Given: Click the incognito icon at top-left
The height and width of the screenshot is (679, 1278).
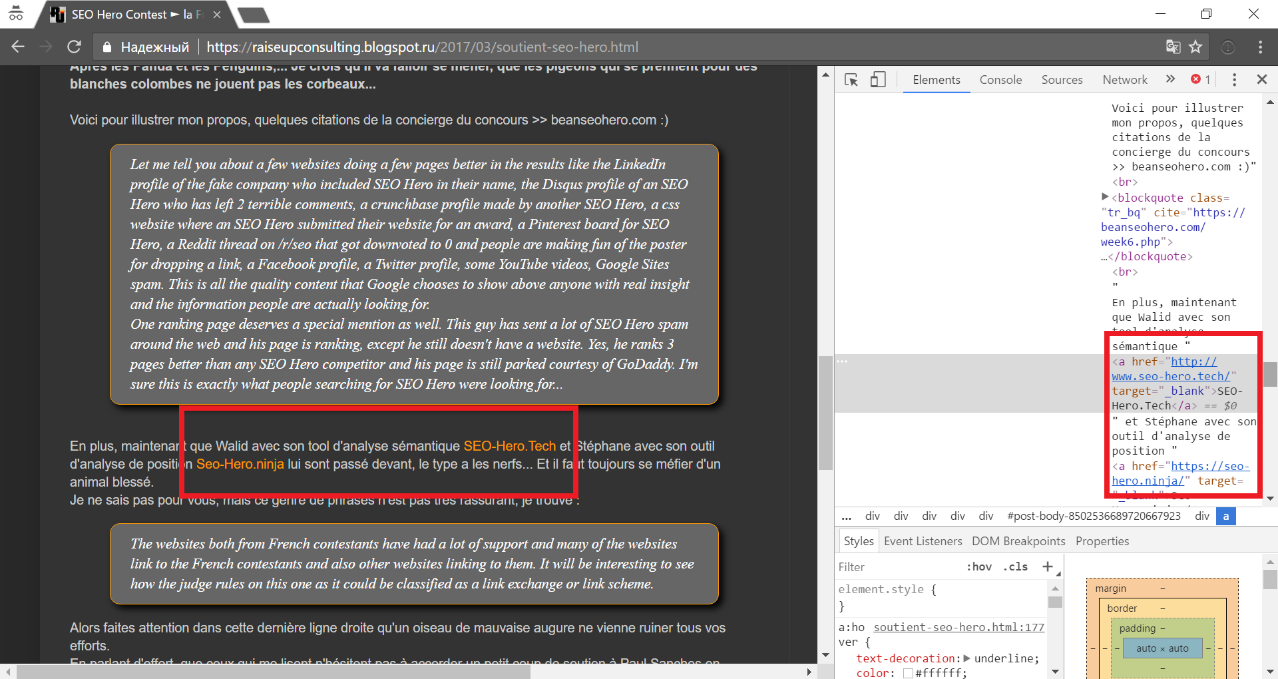Looking at the screenshot, I should [16, 13].
